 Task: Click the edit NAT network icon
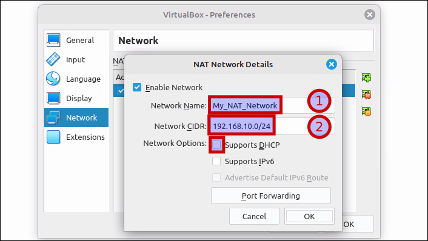pyautogui.click(x=366, y=111)
